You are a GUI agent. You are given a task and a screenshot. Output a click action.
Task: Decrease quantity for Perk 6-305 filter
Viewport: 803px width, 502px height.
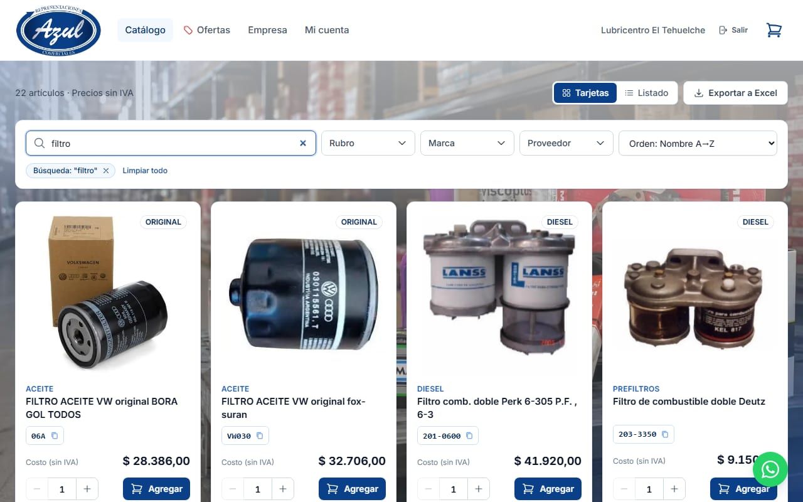(x=428, y=489)
